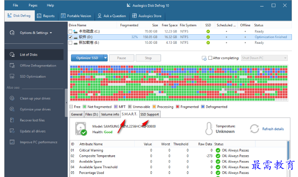Click the thermometer temperature icon
Image resolution: width=298 pixels, height=177 pixels.
pos(209,129)
